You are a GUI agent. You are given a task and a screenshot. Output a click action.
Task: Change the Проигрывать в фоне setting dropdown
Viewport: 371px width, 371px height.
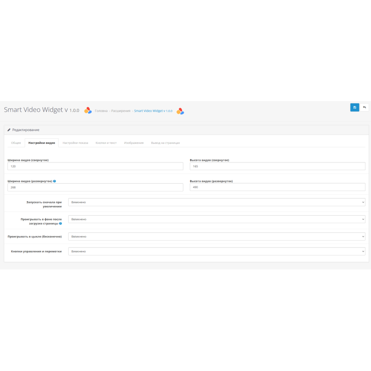(216, 219)
